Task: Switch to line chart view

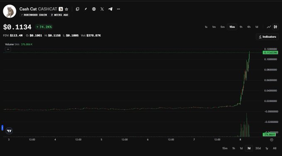Action: 269,27
